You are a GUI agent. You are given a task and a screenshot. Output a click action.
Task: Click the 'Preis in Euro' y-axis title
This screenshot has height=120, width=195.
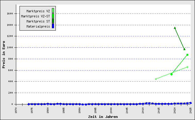[x=4, y=55]
